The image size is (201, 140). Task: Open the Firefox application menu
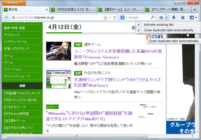[14, 2]
